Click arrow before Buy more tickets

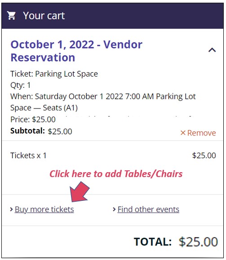click(11, 209)
